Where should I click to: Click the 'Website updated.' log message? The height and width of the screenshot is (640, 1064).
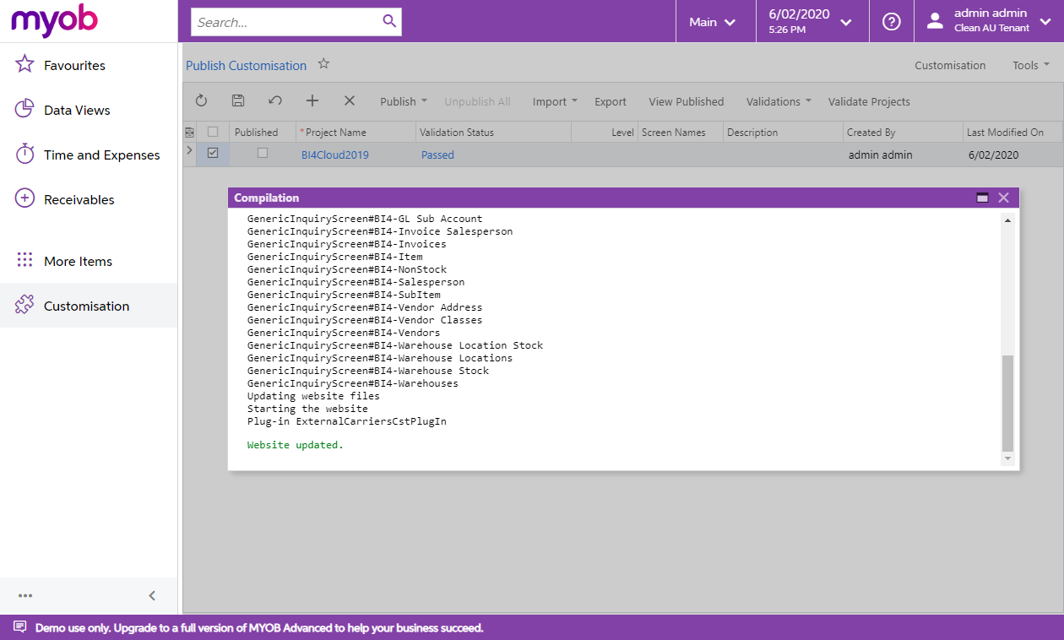[x=296, y=445]
